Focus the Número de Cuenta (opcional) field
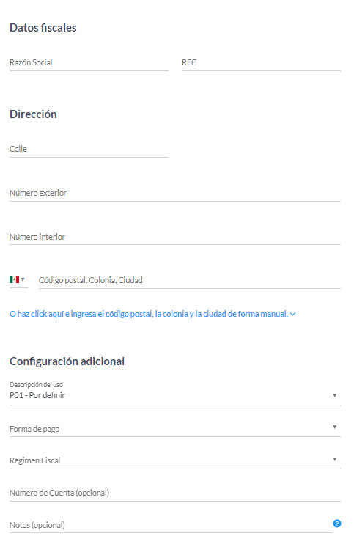The width and height of the screenshot is (354, 547). tap(175, 493)
